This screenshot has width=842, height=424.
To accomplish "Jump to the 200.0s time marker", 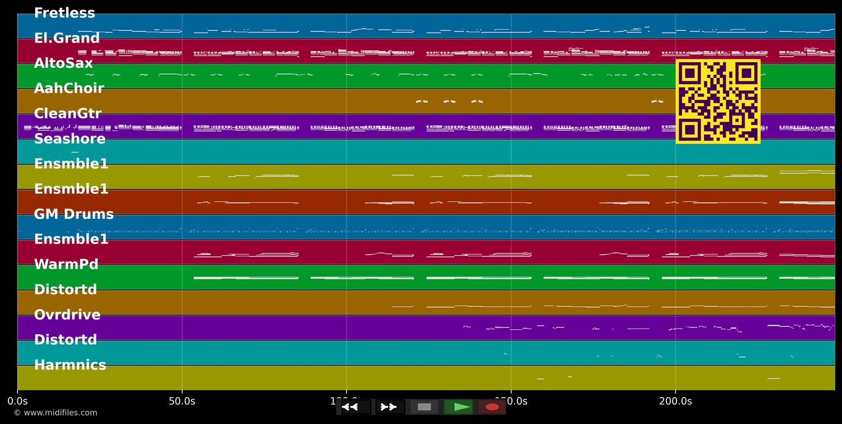I will (x=675, y=401).
